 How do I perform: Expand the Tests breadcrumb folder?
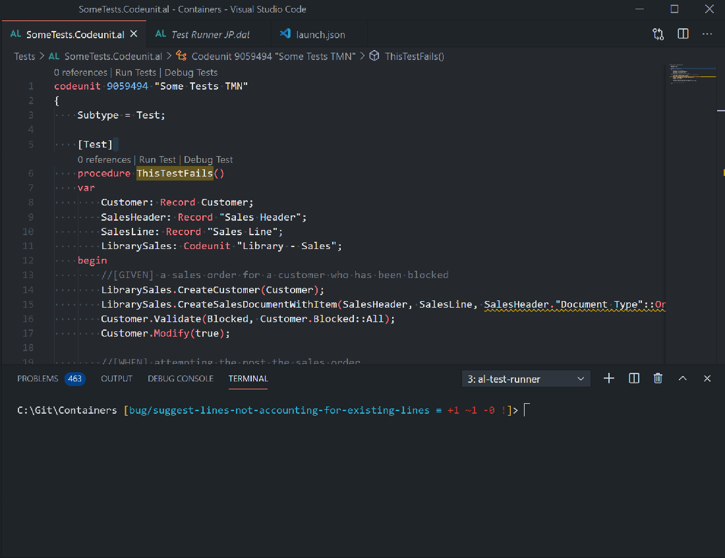[24, 57]
